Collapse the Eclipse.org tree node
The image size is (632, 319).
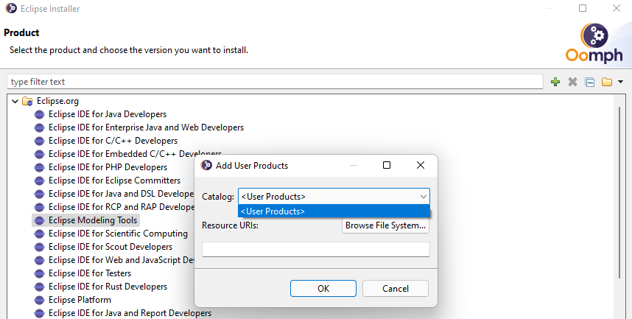click(15, 101)
